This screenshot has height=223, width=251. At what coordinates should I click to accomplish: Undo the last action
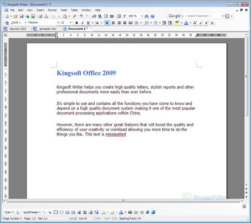81,16
